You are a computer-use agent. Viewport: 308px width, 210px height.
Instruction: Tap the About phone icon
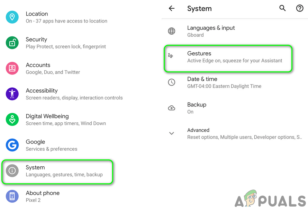coord(12,196)
